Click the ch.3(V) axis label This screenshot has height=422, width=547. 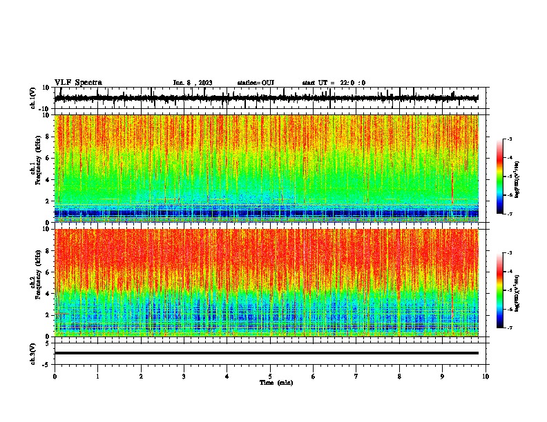[x=33, y=354]
